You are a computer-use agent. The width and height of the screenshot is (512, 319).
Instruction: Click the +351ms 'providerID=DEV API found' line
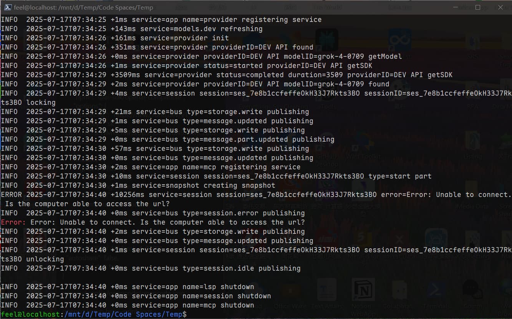pos(157,47)
